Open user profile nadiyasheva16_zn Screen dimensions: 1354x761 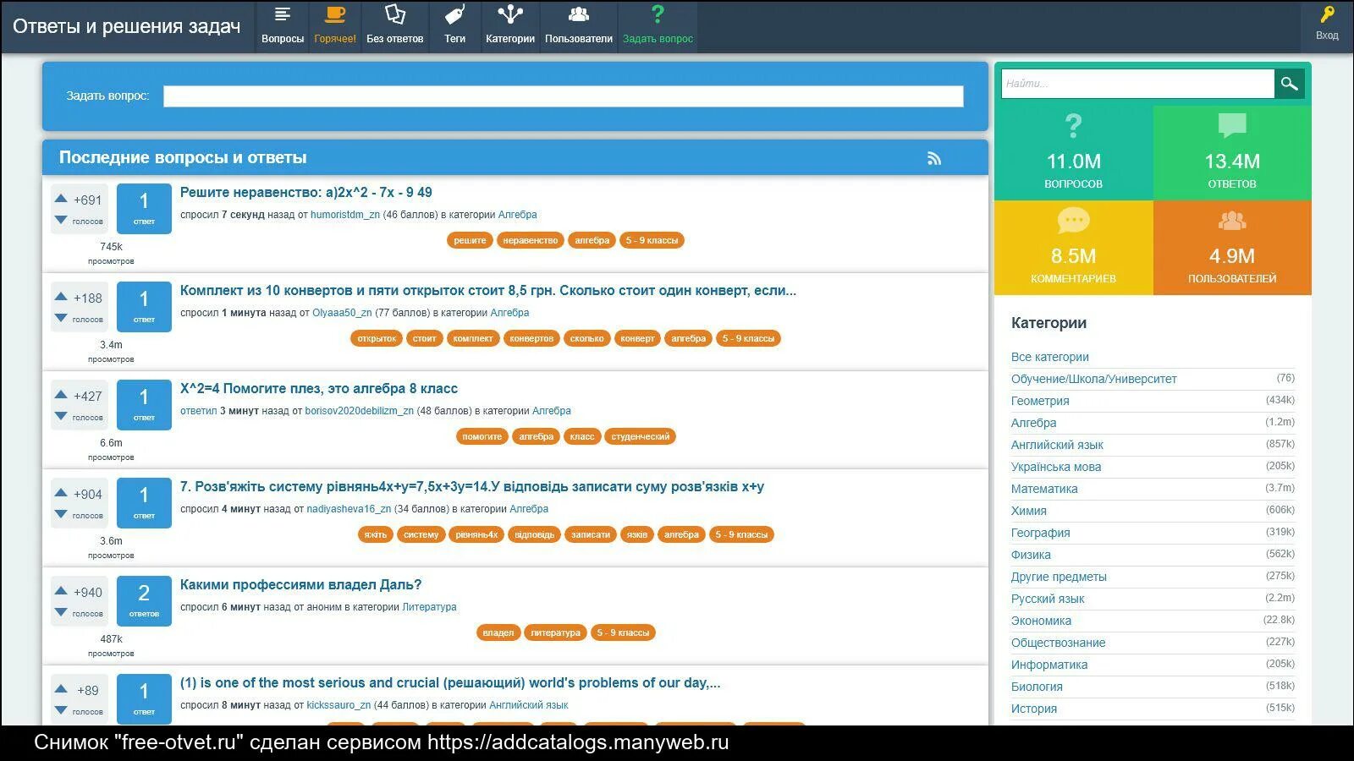pyautogui.click(x=349, y=509)
